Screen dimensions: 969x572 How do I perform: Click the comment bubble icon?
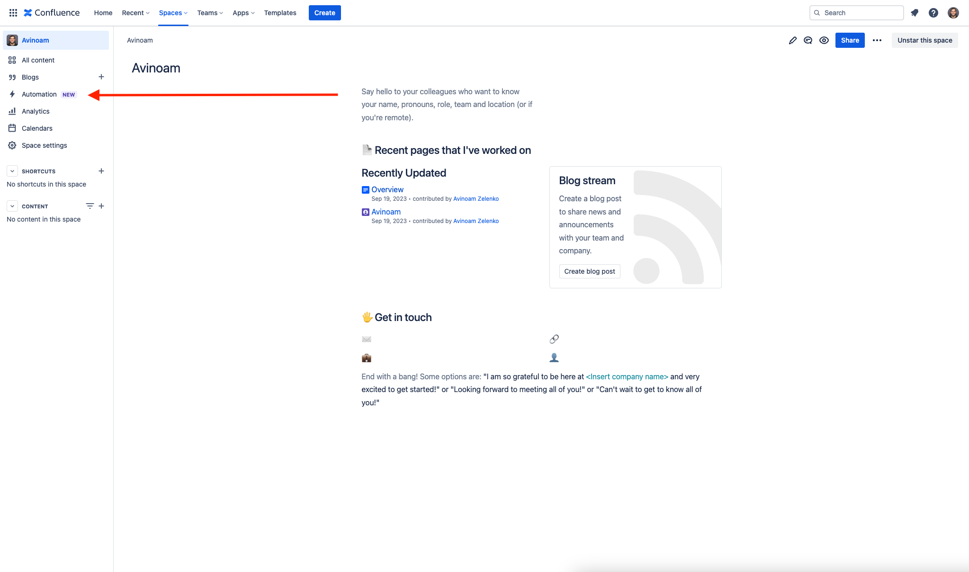[807, 39]
